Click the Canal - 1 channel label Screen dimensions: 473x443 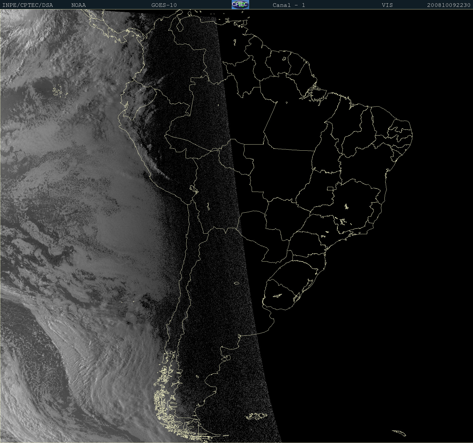[x=289, y=5]
